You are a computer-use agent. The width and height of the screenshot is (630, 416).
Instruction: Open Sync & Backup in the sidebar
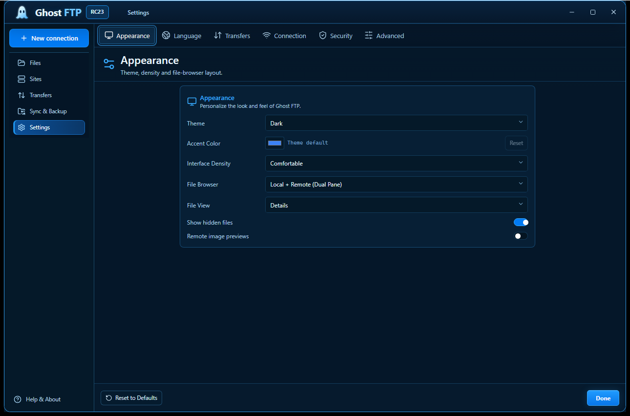(x=49, y=111)
